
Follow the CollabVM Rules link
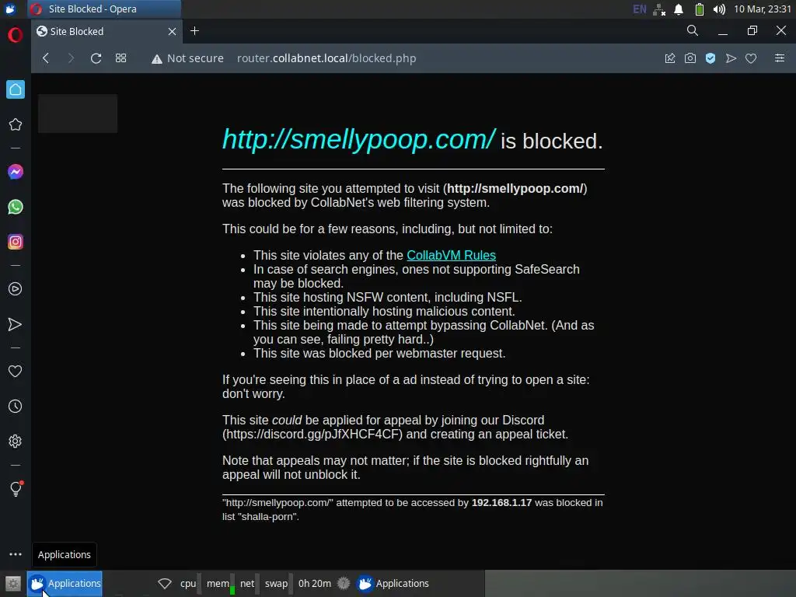[452, 255]
